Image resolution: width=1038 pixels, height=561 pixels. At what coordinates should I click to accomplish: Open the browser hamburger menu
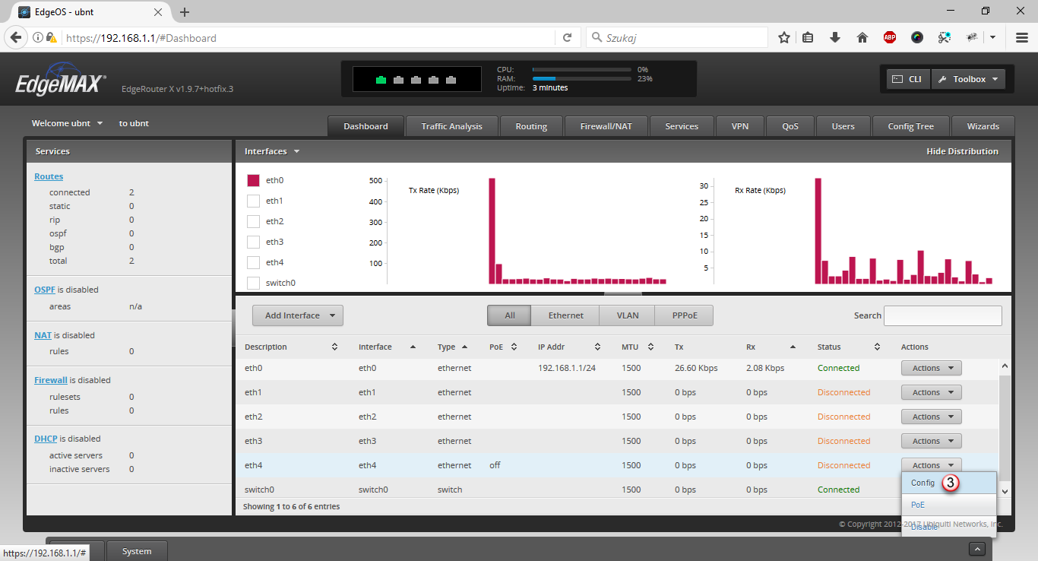[x=1022, y=37]
